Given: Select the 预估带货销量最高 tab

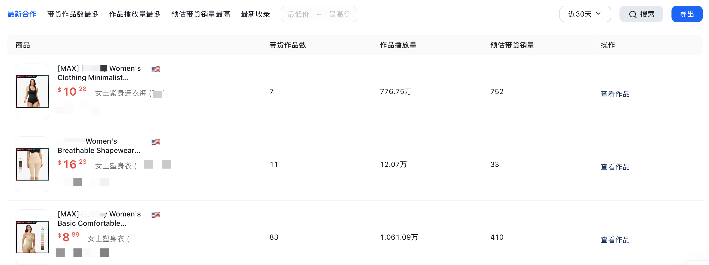Looking at the screenshot, I should (x=201, y=14).
